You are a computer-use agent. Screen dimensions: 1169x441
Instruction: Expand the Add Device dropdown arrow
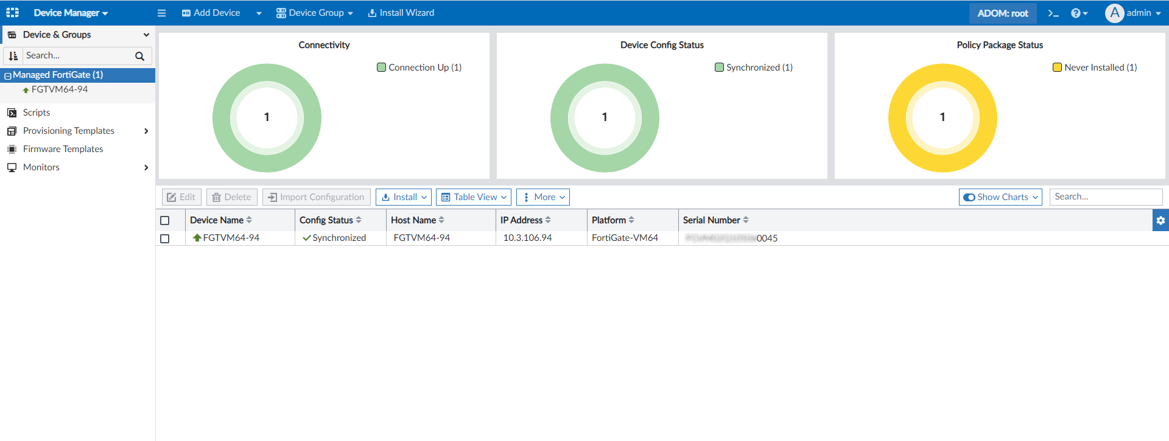tap(259, 13)
